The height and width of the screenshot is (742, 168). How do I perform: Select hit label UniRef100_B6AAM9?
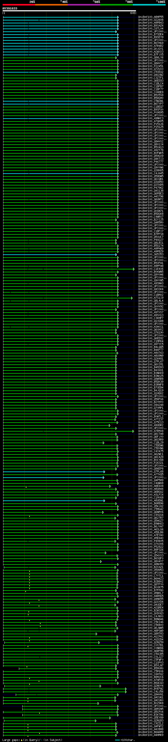[x=151, y=732]
